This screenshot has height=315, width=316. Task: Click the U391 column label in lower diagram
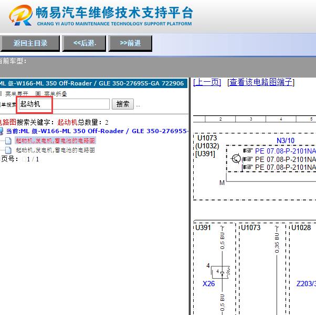[203, 227]
